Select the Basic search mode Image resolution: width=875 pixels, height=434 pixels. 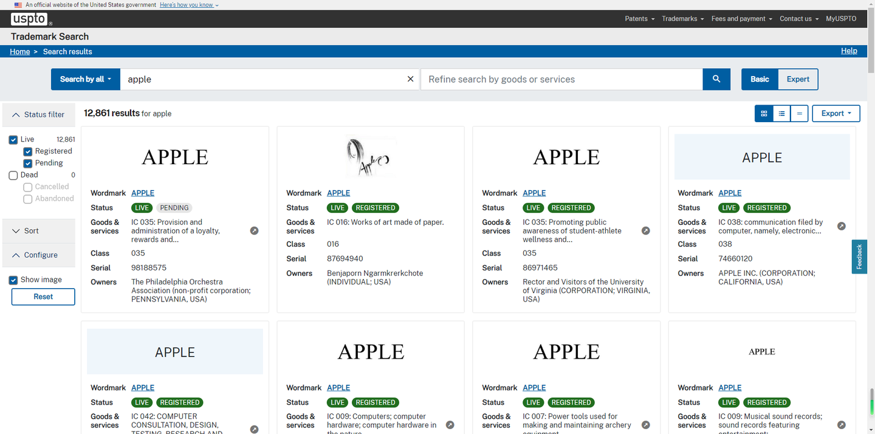[x=760, y=79]
